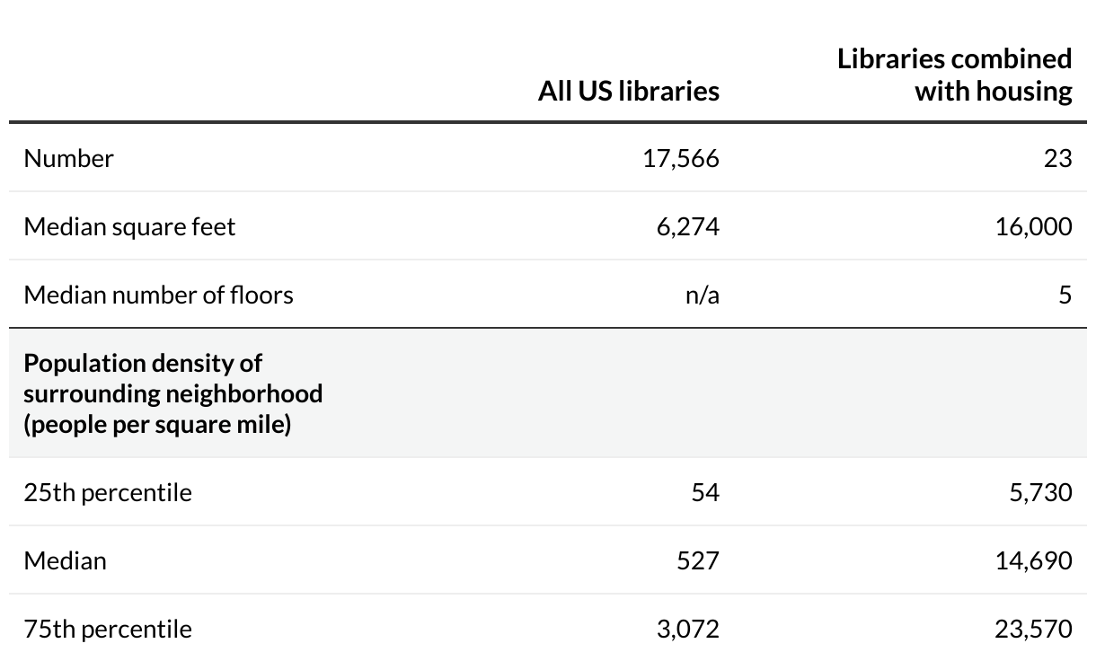This screenshot has height=670, width=1096.
Task: Click the 'Population density' section heading
Action: 172,393
